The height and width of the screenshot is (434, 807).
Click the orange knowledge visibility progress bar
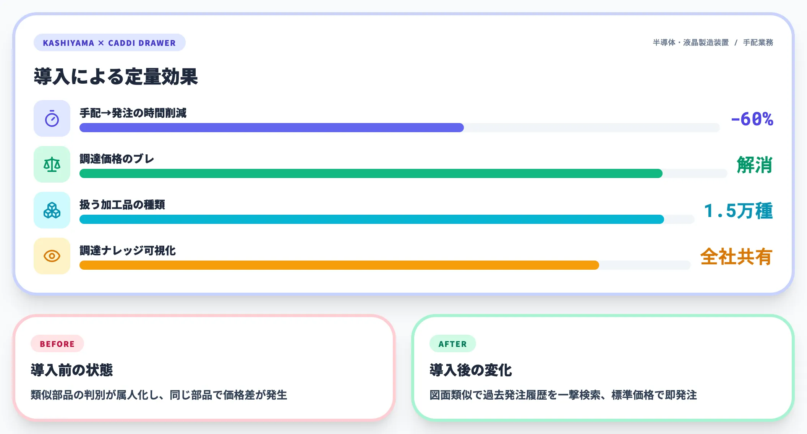coord(339,265)
